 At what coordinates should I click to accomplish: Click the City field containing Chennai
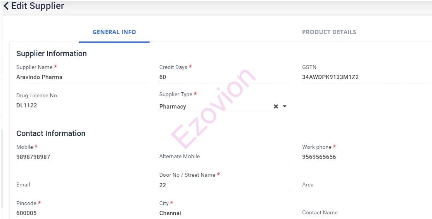tap(224, 213)
